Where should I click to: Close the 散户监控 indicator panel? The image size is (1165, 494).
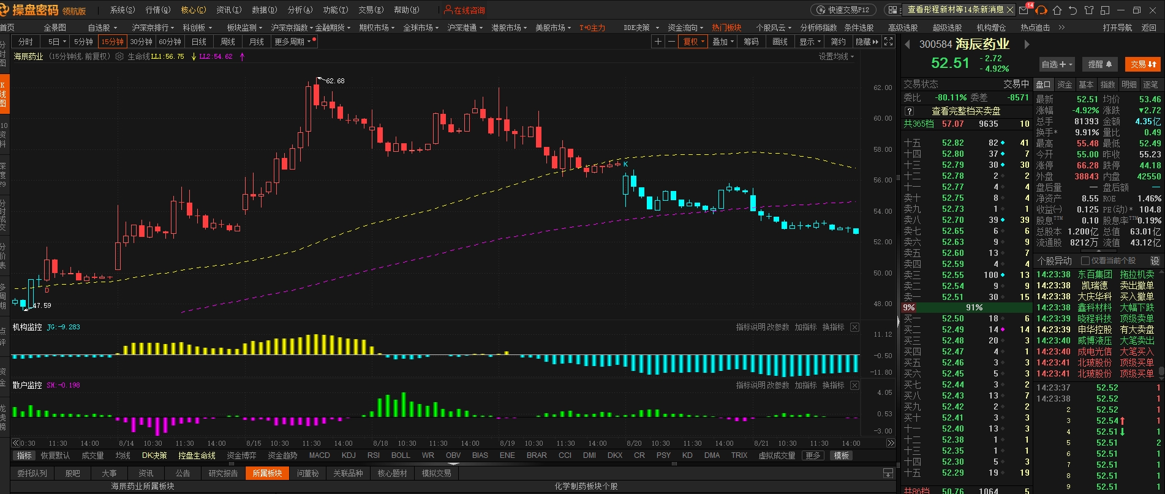tap(854, 385)
